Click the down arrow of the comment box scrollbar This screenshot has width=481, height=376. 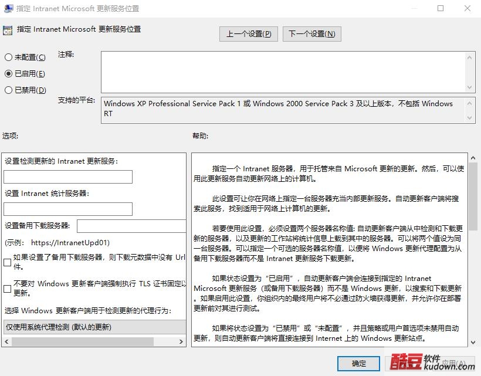(469, 87)
